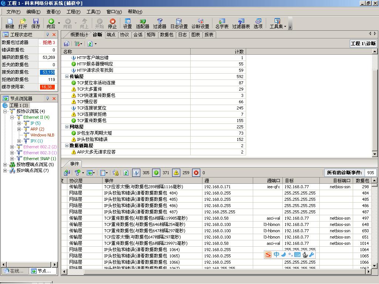Open the 过滤器 (Filter) toolbar icon
Viewport: 379px width, 284px height.
[160, 23]
